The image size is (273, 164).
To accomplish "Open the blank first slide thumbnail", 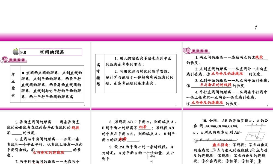I will coord(136,20).
